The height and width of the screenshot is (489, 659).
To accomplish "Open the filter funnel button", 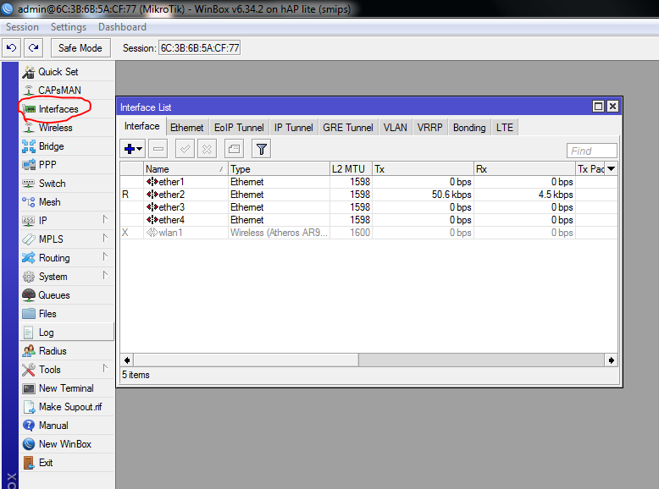I will (262, 149).
